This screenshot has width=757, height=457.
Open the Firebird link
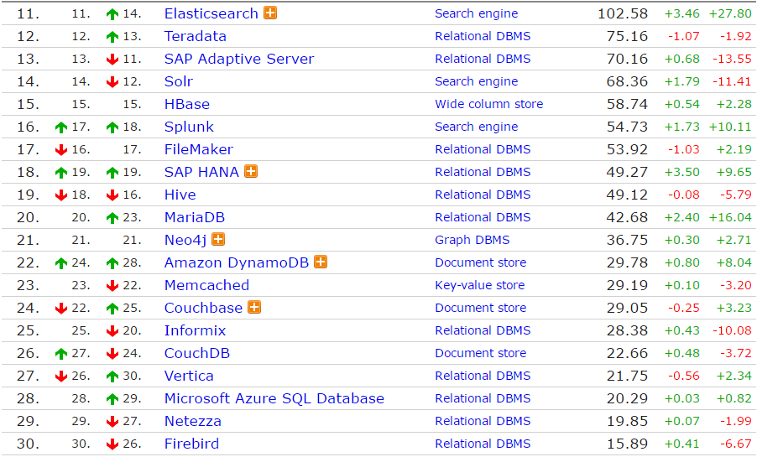(192, 444)
